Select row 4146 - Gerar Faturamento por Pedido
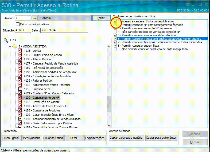 (48, 123)
